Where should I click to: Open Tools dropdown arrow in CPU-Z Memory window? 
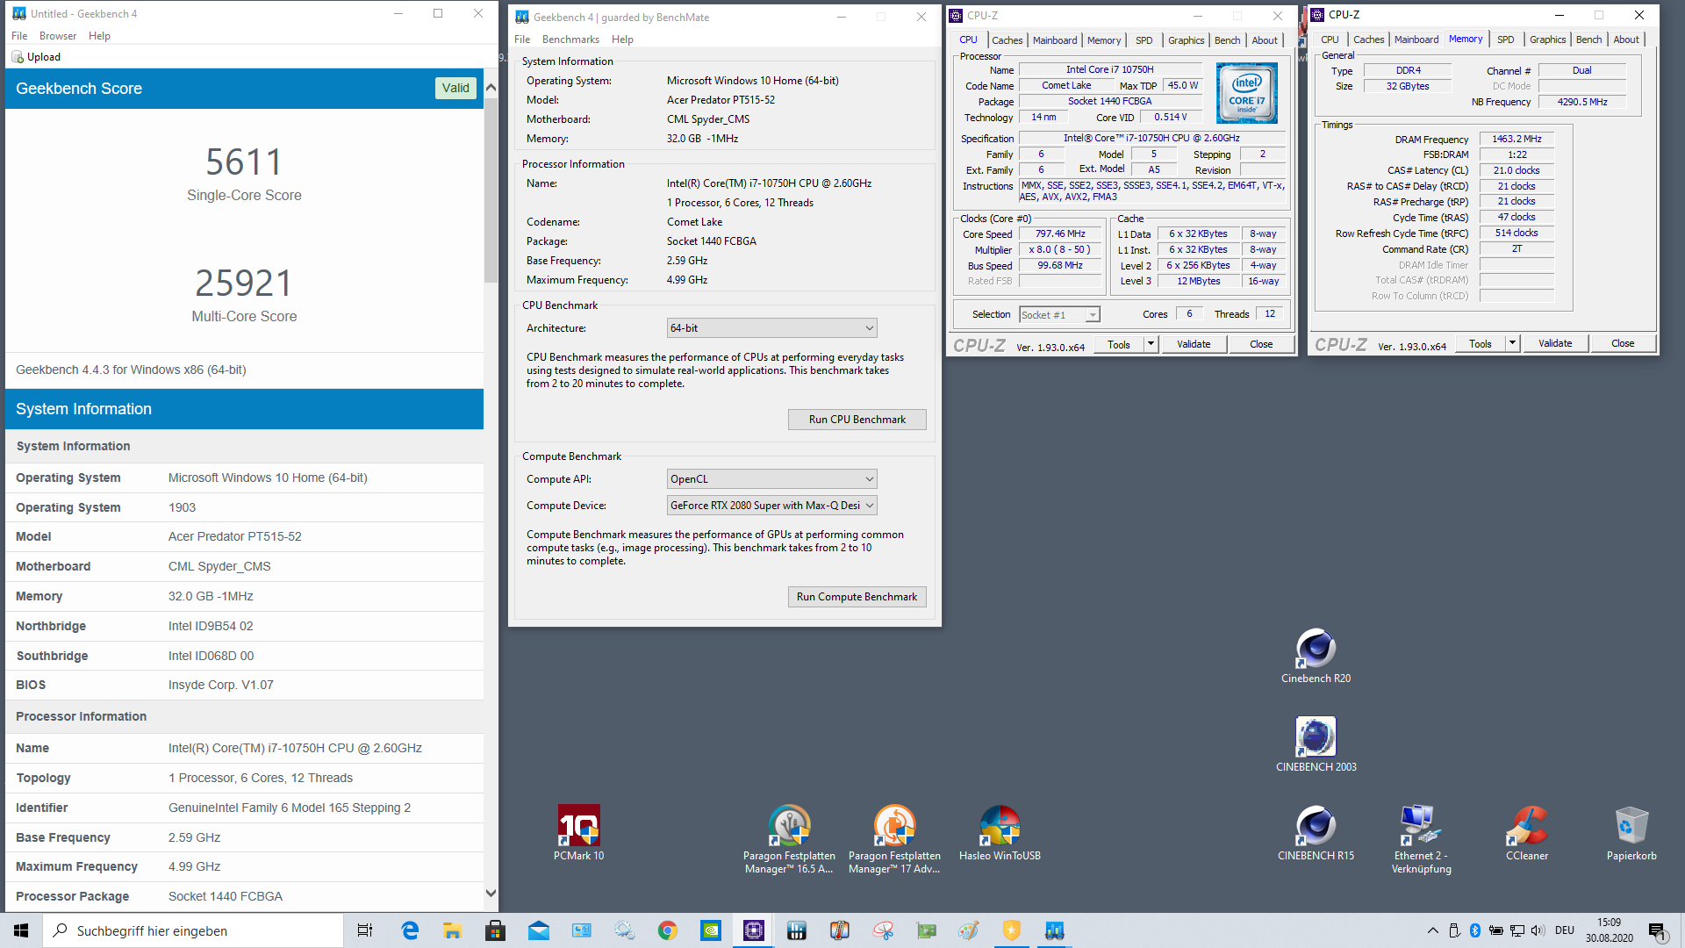click(1512, 343)
